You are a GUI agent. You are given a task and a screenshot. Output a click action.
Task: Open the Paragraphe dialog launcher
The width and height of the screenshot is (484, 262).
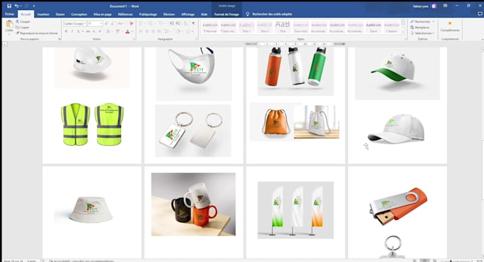(196, 39)
